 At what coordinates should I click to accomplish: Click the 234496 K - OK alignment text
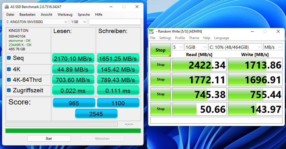coord(20,45)
